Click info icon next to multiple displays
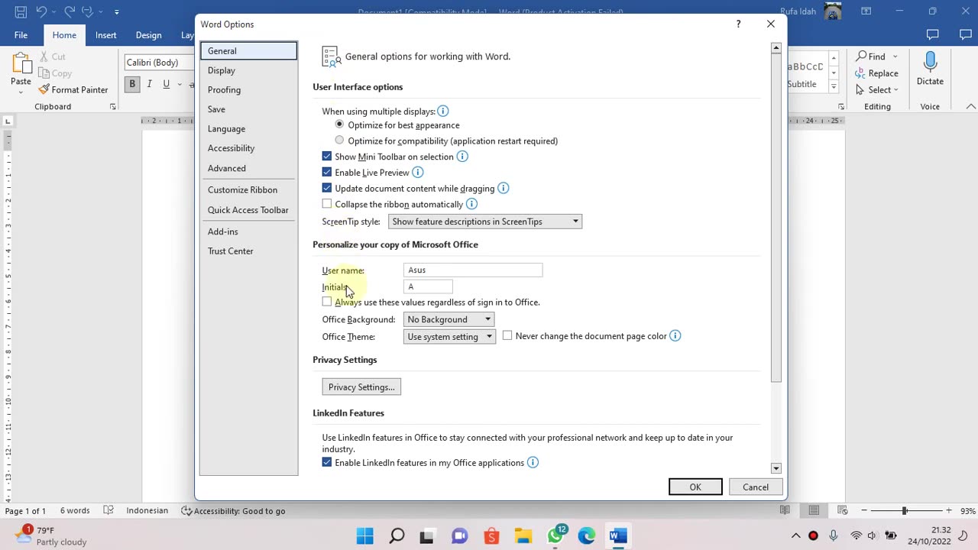 pos(442,112)
